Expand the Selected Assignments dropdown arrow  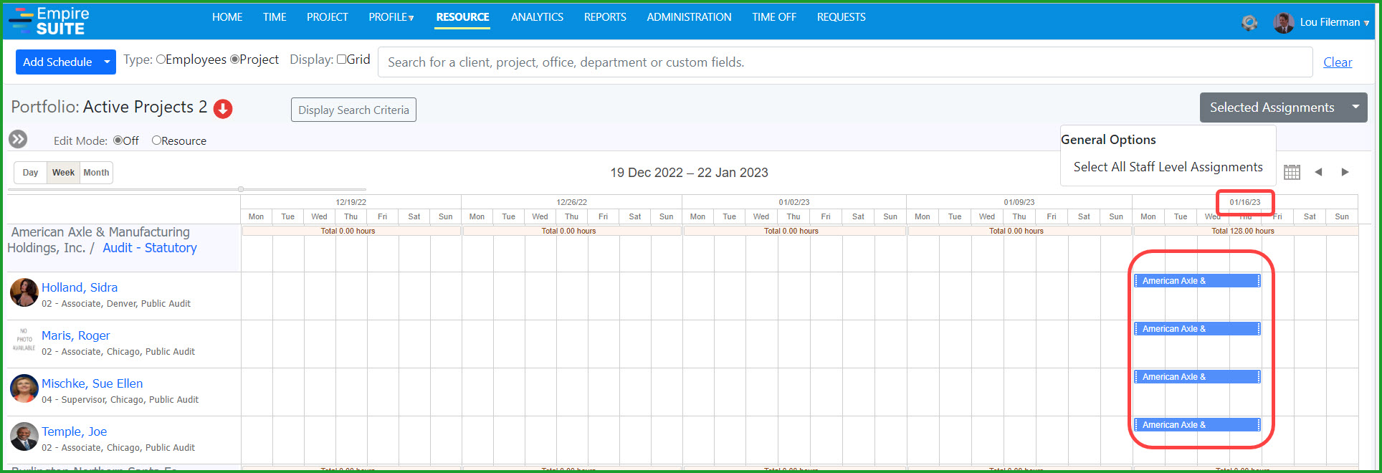tap(1355, 107)
